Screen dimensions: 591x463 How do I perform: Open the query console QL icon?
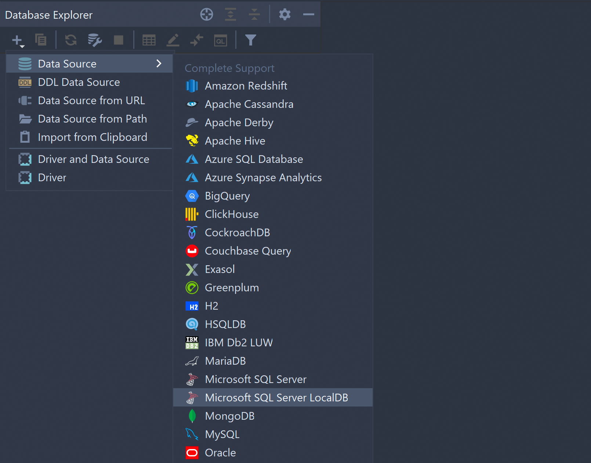[220, 40]
